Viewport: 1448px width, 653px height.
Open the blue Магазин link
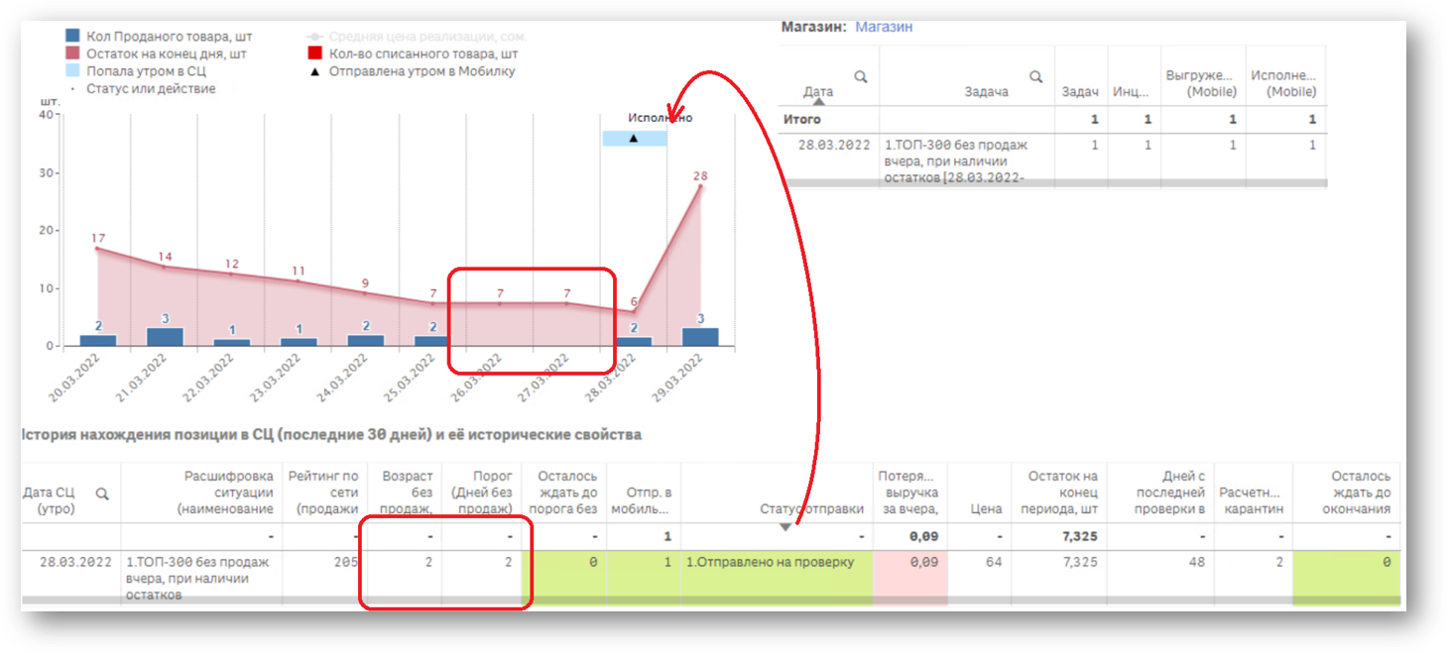(884, 27)
